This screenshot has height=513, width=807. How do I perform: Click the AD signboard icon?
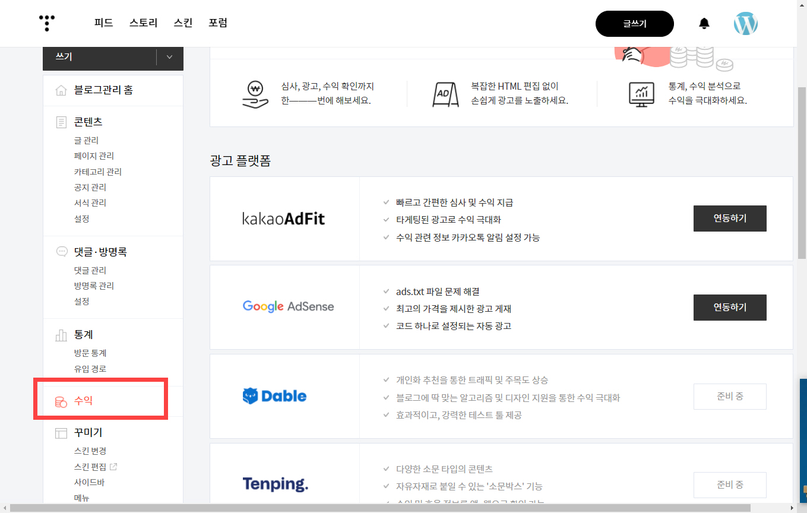click(445, 94)
